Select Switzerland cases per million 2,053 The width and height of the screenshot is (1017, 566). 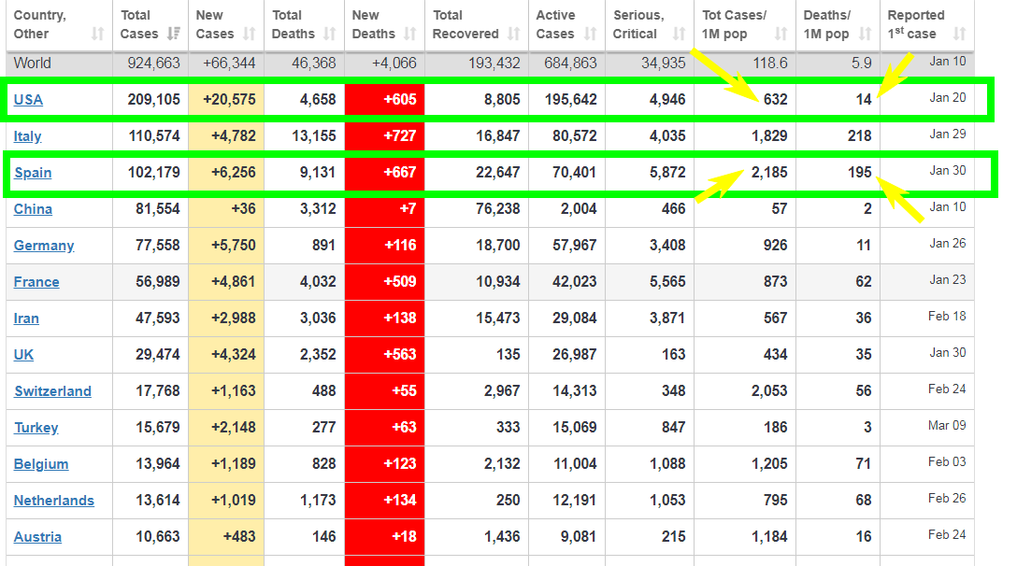click(x=769, y=391)
